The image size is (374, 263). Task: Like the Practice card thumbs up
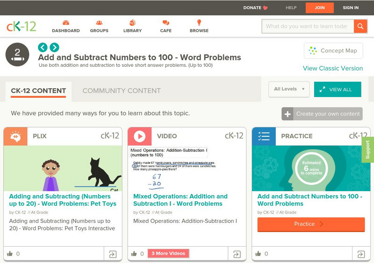click(x=258, y=254)
